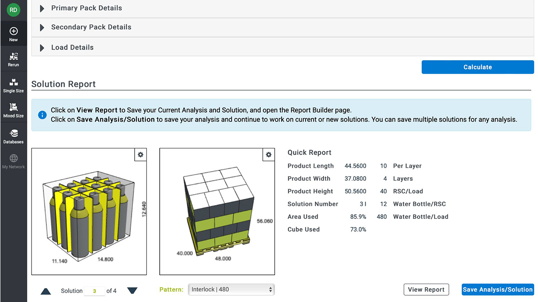Screen dimensions: 538x302
Task: Click the RD user avatar
Action: click(x=13, y=10)
